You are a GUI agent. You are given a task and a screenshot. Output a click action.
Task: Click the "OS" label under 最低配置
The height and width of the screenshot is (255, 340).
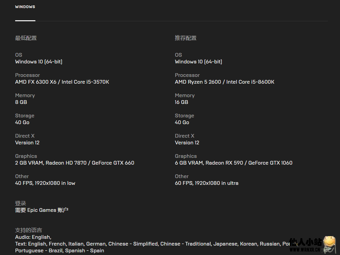[x=19, y=55]
